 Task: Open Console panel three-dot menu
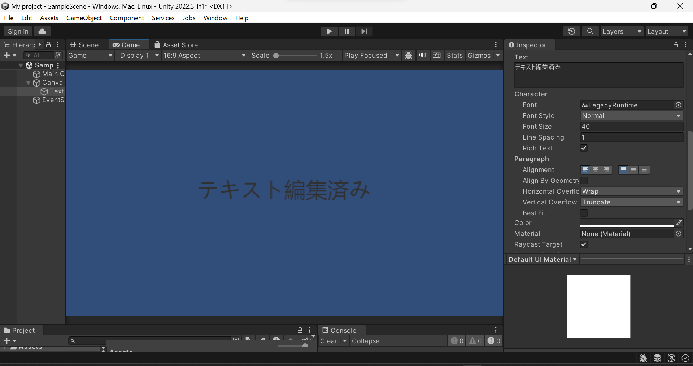pos(496,330)
